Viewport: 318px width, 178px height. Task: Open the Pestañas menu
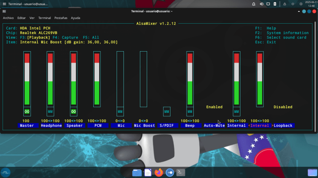(x=61, y=18)
